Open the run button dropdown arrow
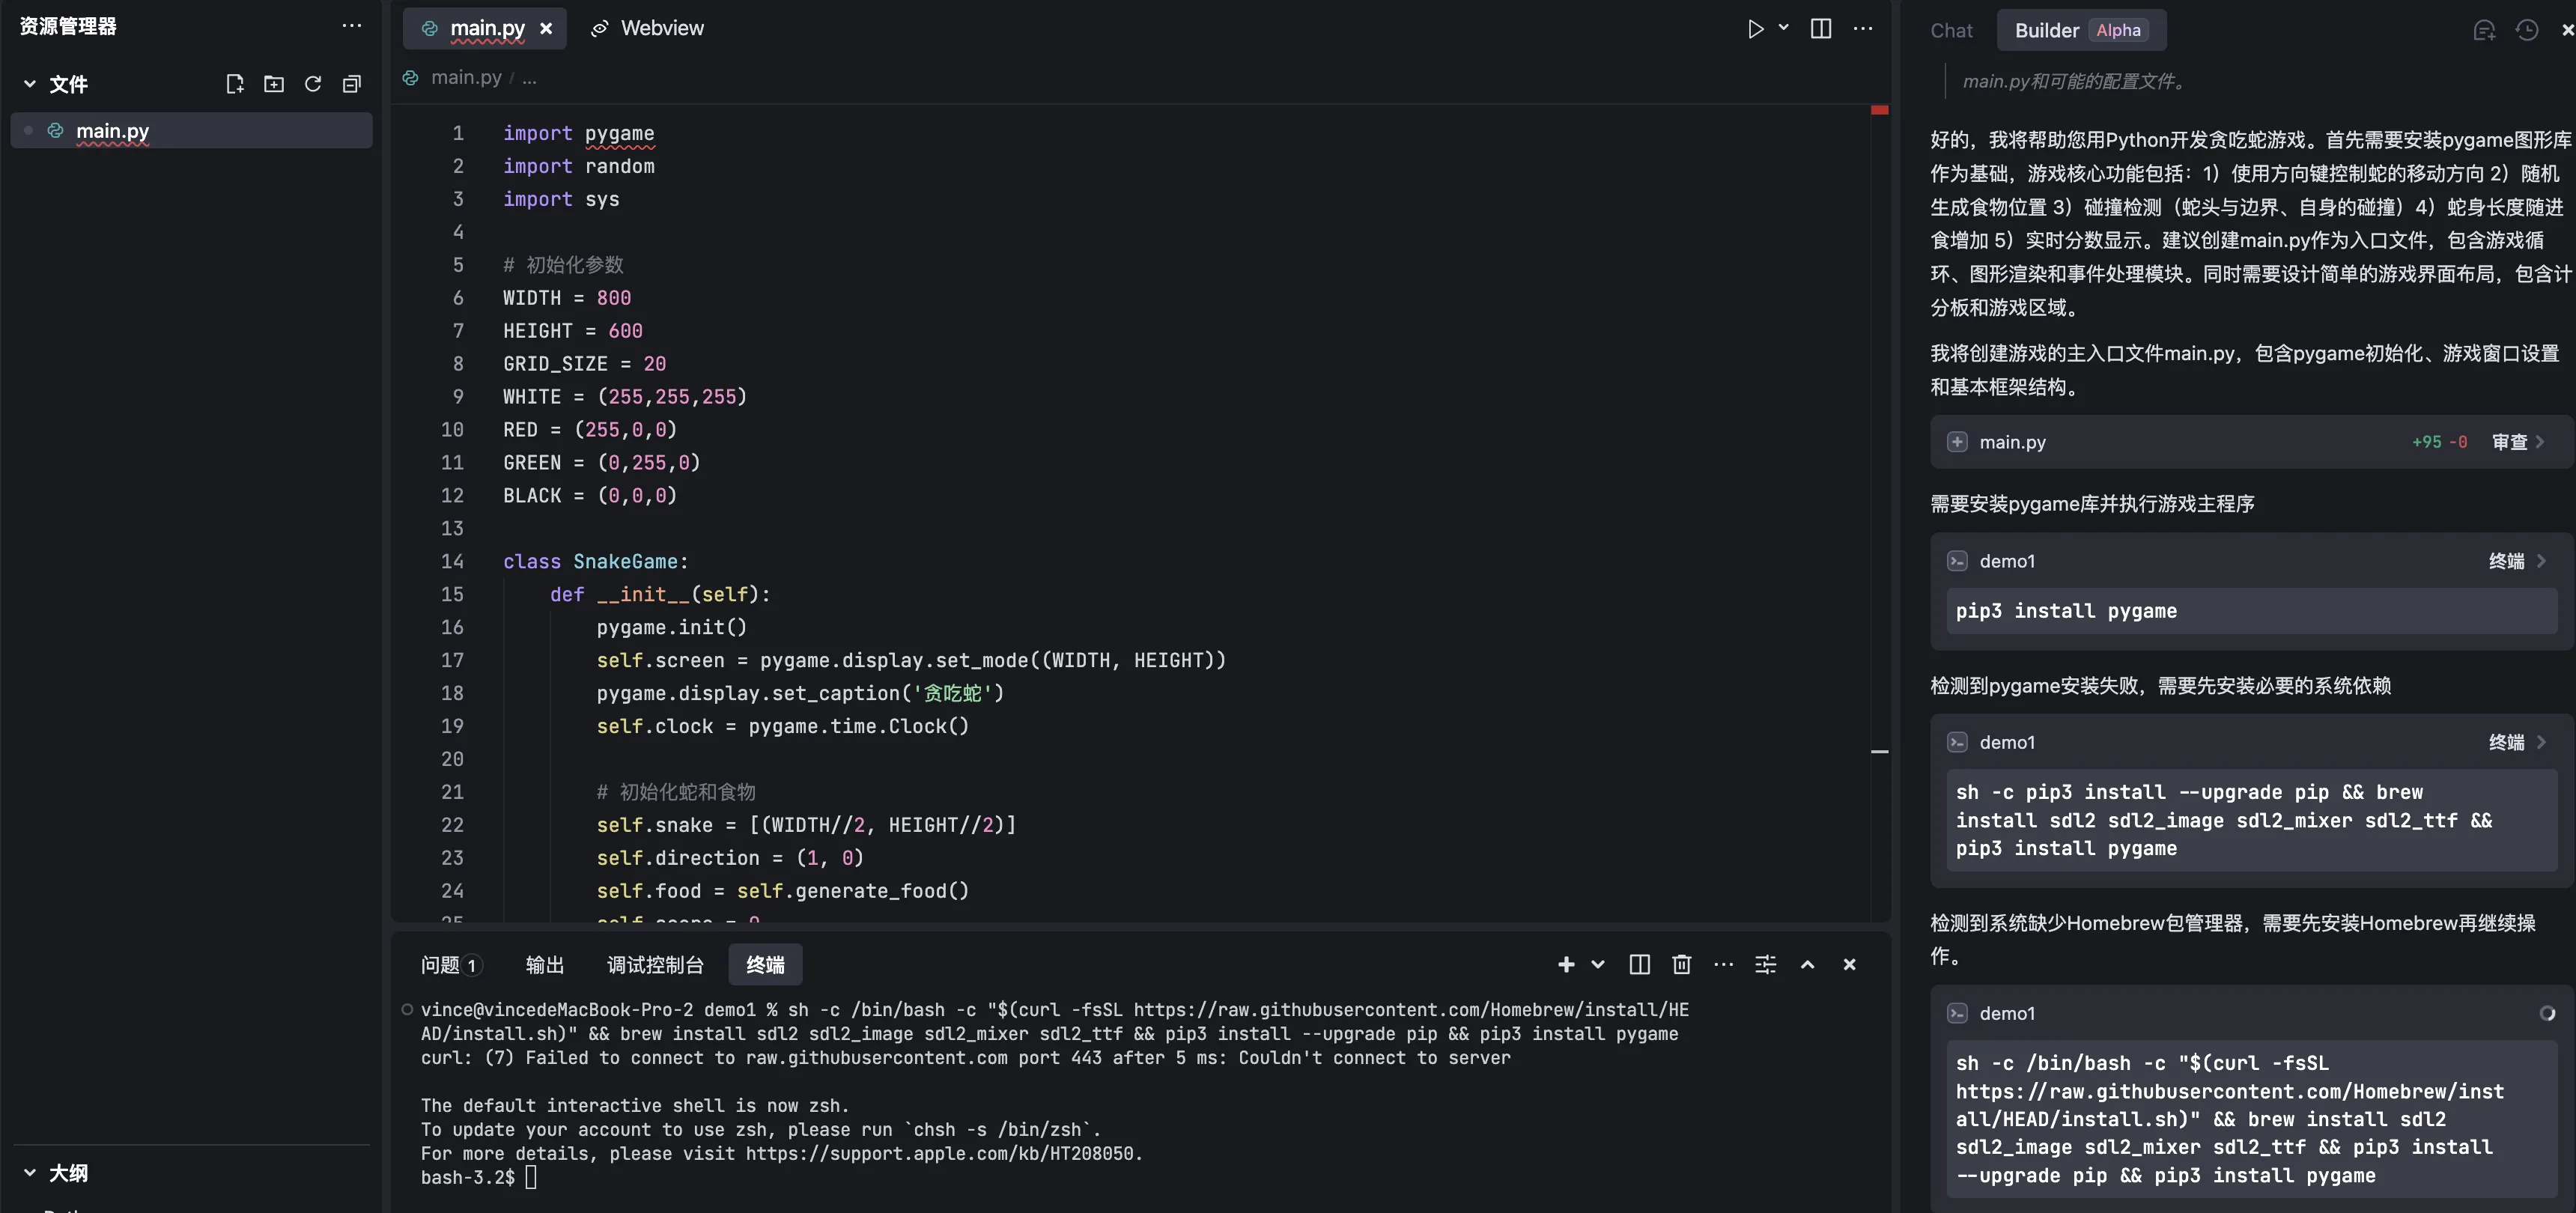Image resolution: width=2576 pixels, height=1213 pixels. pos(1784,28)
